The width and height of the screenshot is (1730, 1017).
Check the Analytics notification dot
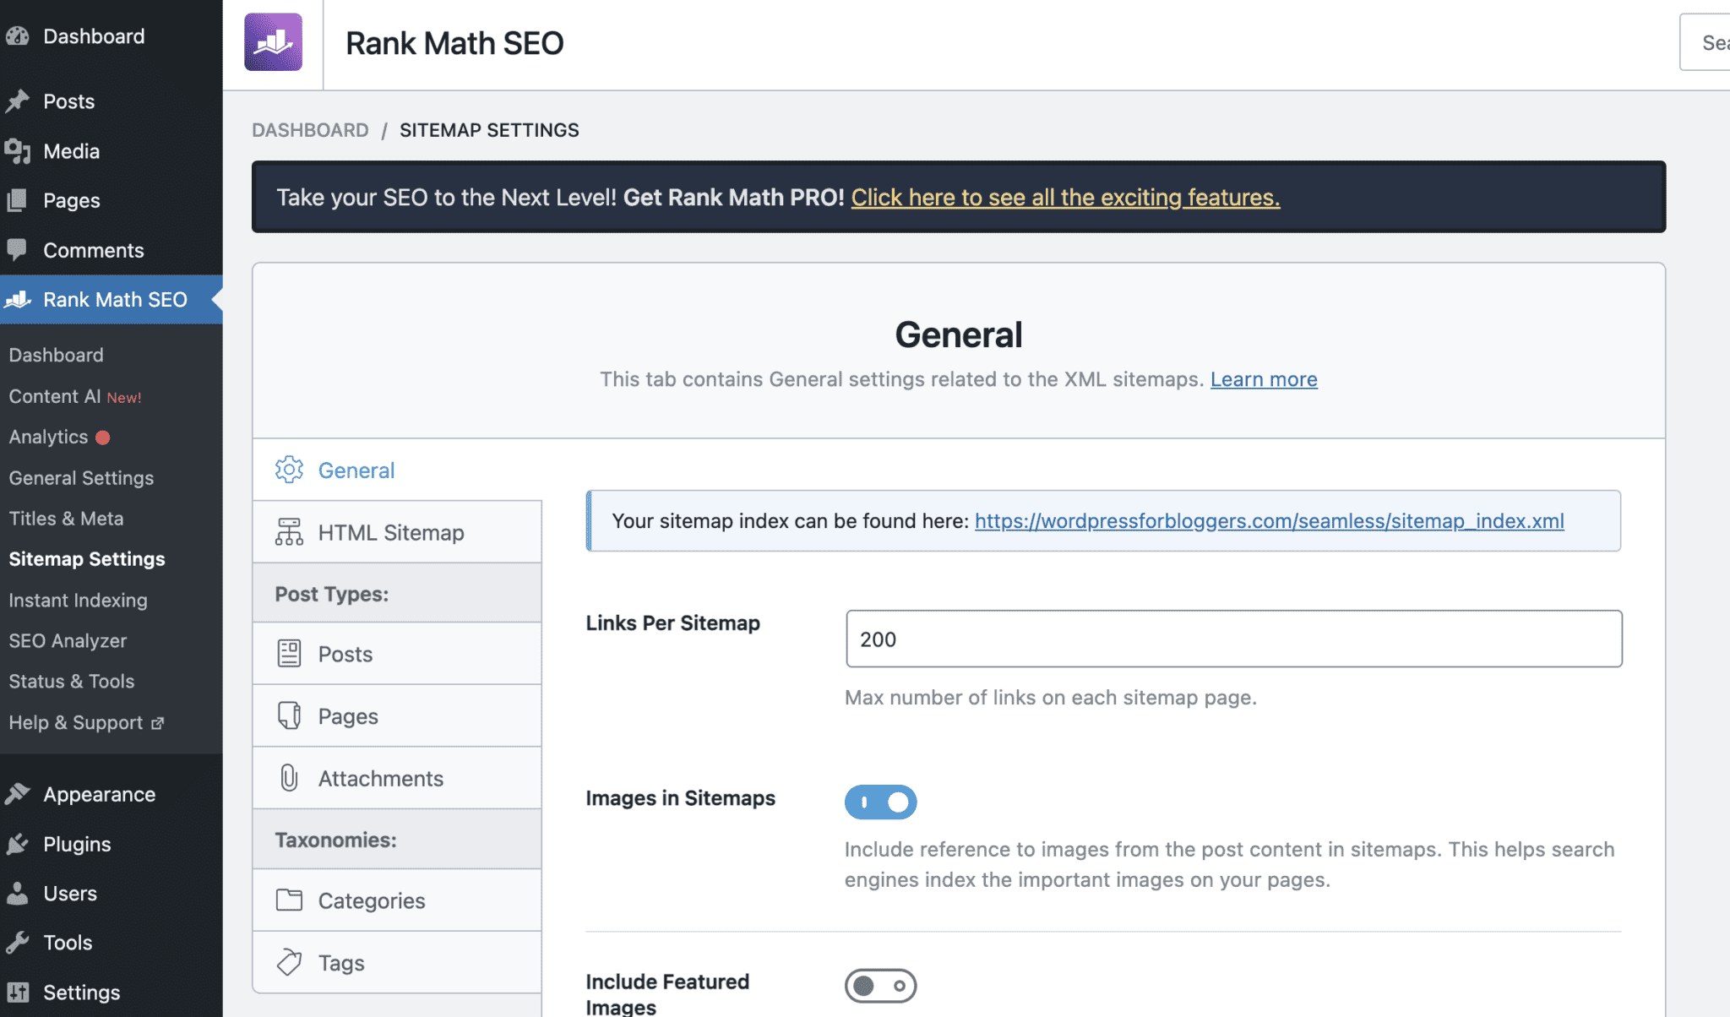pyautogui.click(x=101, y=437)
